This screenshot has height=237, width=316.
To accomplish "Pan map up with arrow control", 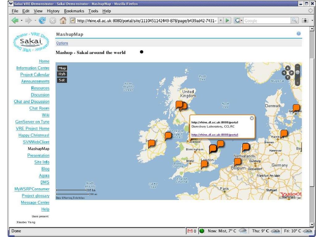I will [x=288, y=68].
